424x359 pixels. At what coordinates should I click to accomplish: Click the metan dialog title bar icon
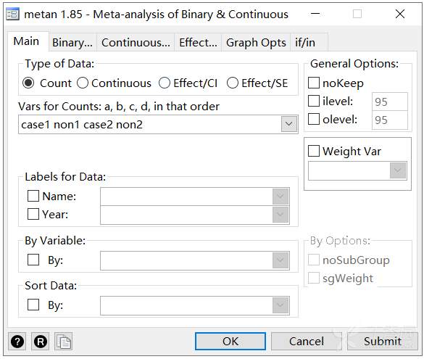(12, 14)
